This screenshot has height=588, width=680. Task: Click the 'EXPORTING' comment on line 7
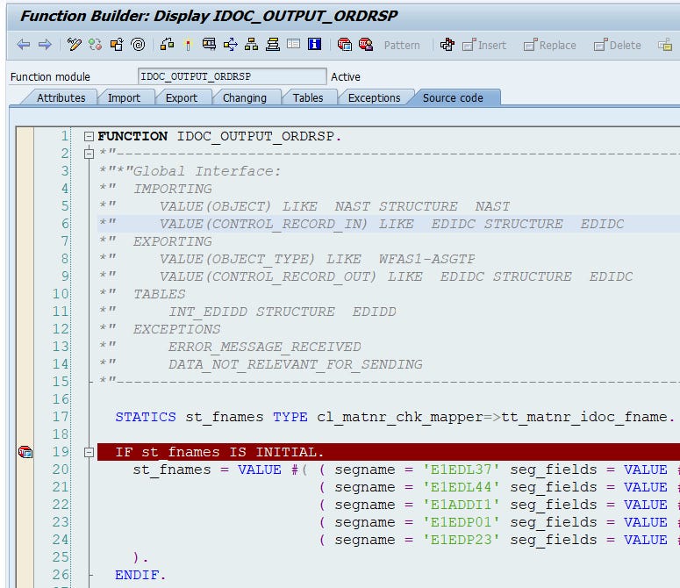173,241
